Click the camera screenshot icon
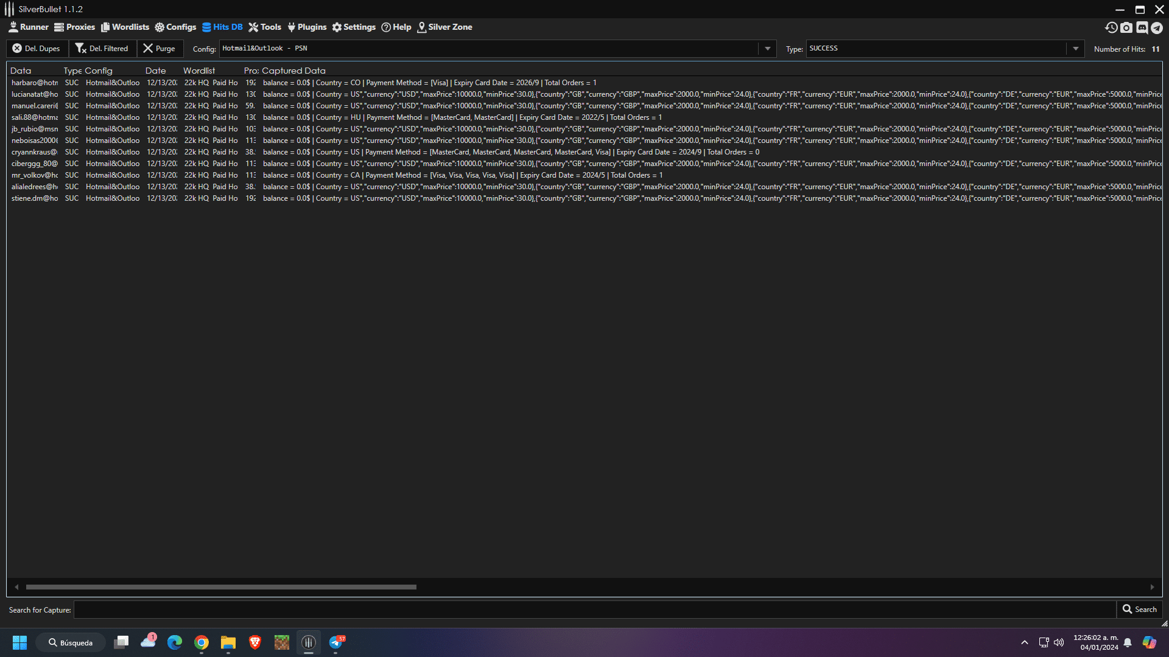Image resolution: width=1169 pixels, height=657 pixels. 1126,27
